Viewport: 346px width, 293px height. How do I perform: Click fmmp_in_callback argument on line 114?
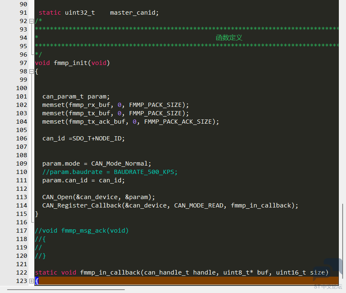click(261, 205)
